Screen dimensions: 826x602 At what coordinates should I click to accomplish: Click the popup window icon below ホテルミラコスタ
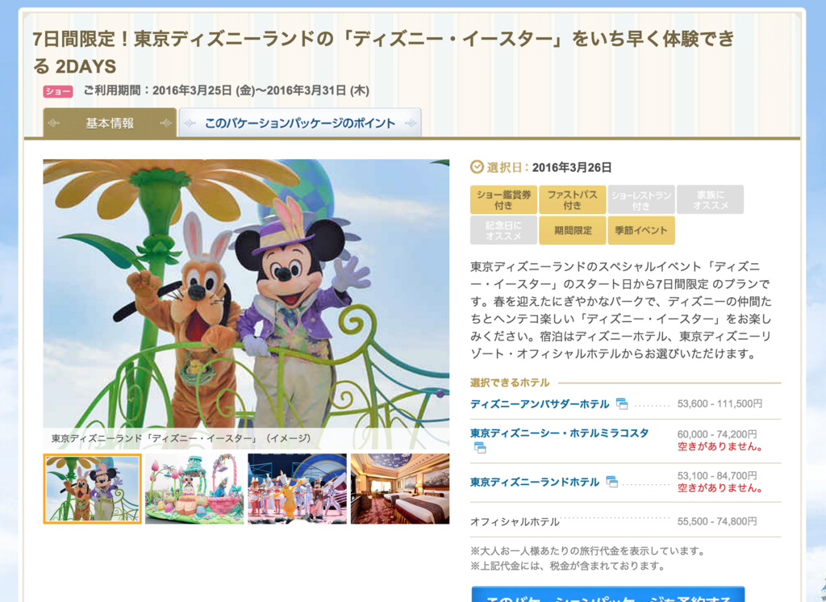click(x=479, y=448)
